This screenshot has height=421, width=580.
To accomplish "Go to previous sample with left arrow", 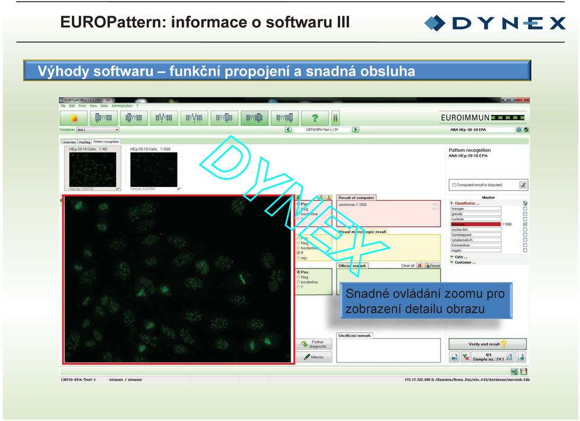I will [288, 129].
